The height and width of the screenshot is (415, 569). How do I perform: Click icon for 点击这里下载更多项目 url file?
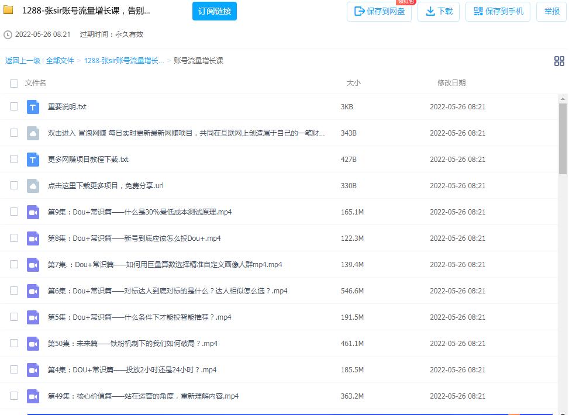tap(33, 186)
